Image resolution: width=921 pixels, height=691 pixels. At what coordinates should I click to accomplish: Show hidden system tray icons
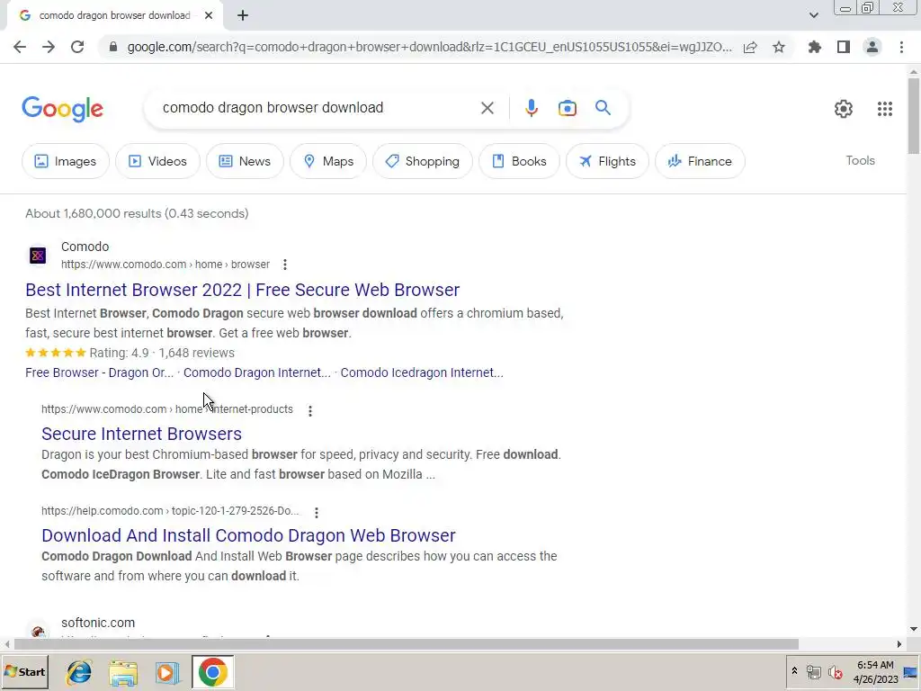(x=794, y=671)
